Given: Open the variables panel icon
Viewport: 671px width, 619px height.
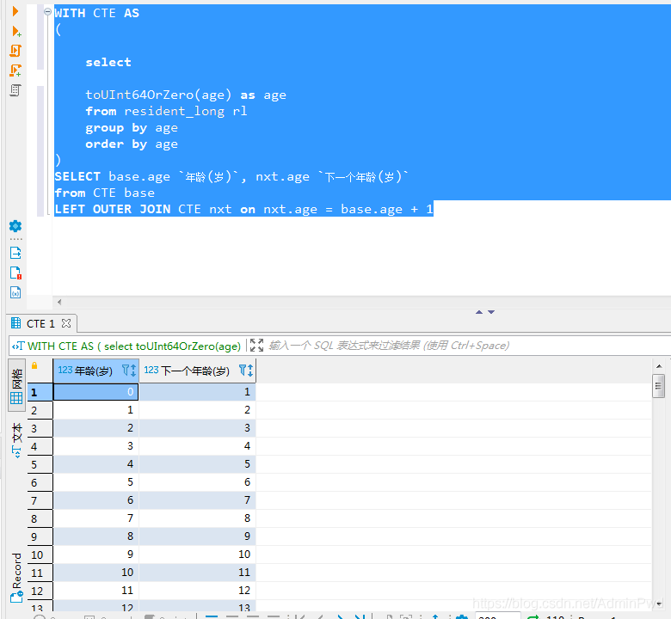Looking at the screenshot, I should click(15, 292).
